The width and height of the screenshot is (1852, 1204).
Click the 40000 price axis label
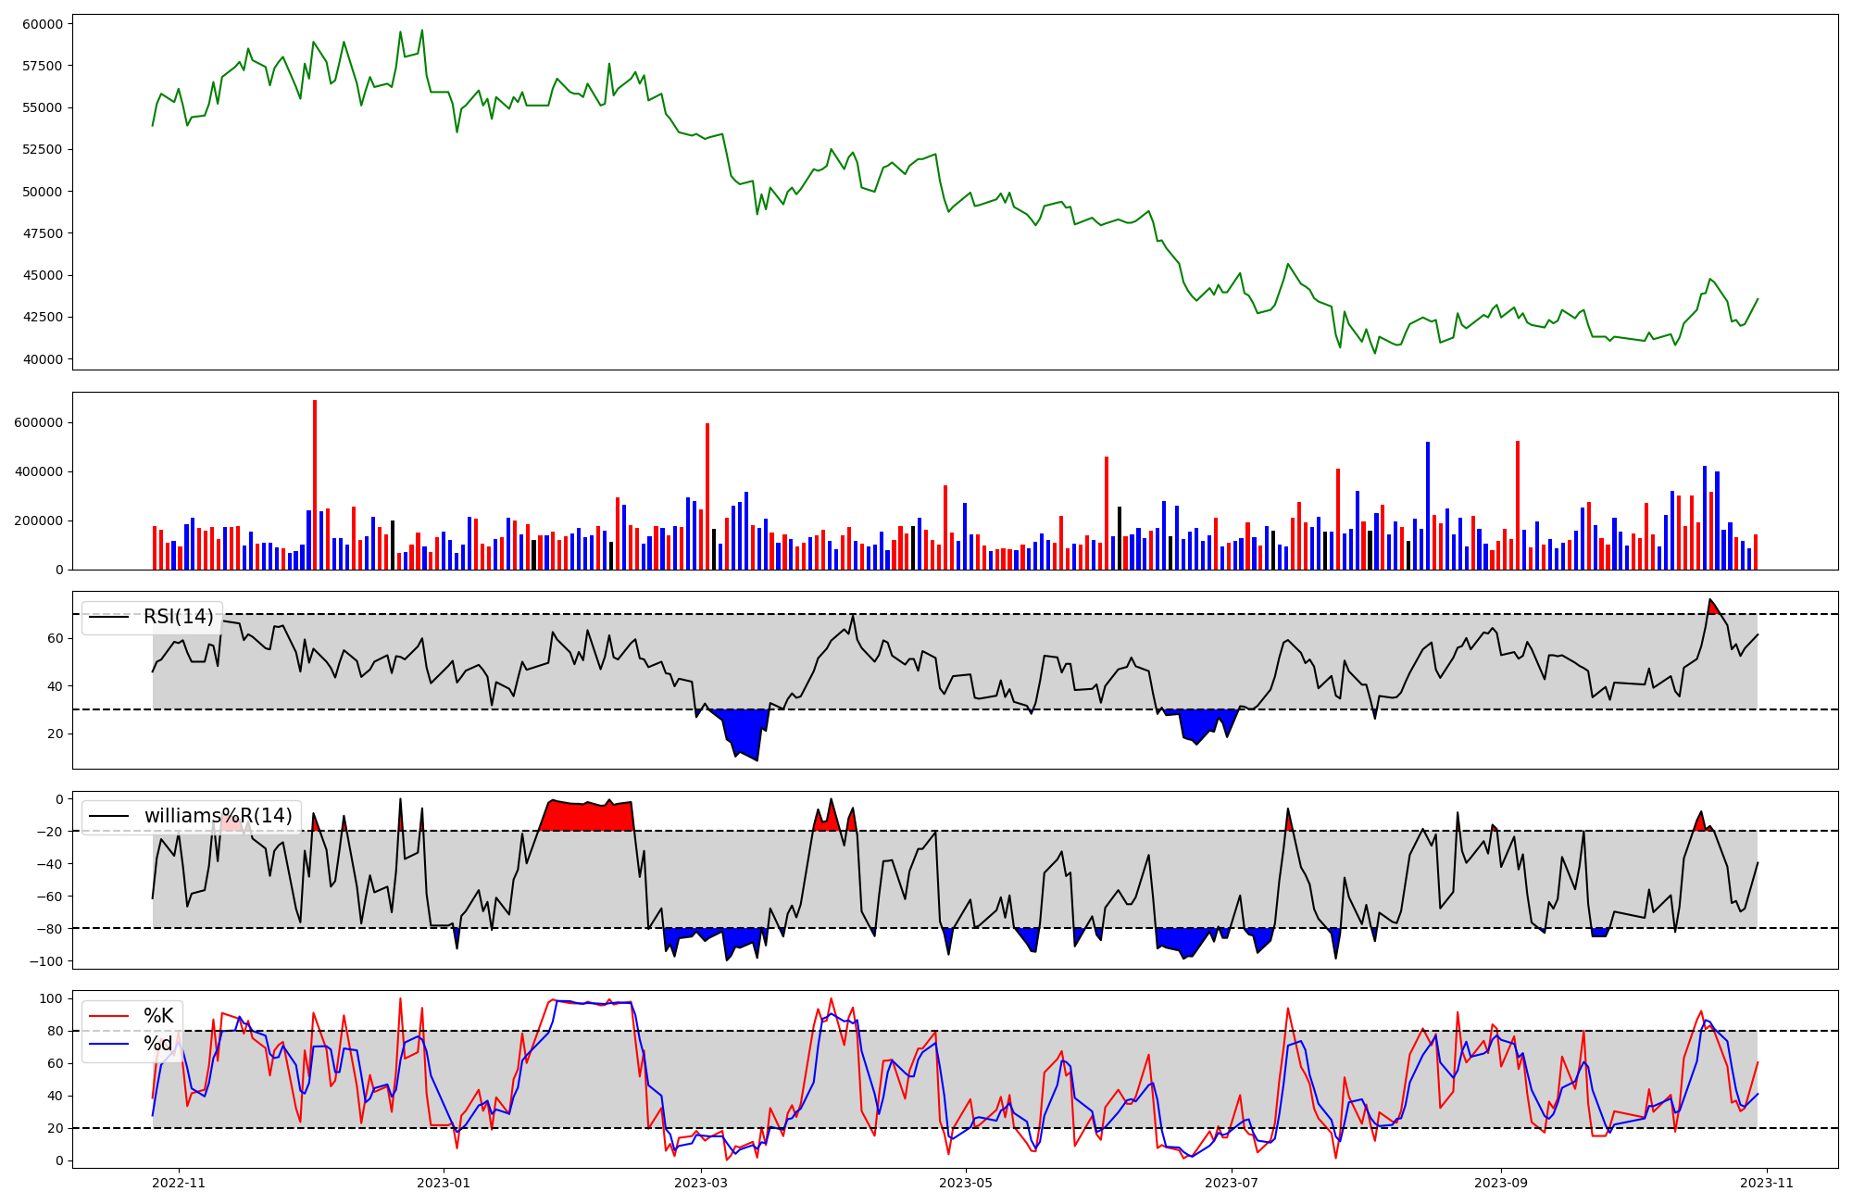[x=43, y=359]
